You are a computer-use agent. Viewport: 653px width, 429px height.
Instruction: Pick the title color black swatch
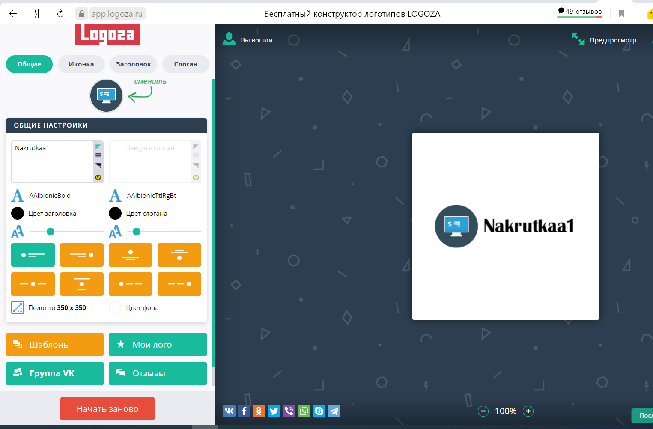coord(18,213)
